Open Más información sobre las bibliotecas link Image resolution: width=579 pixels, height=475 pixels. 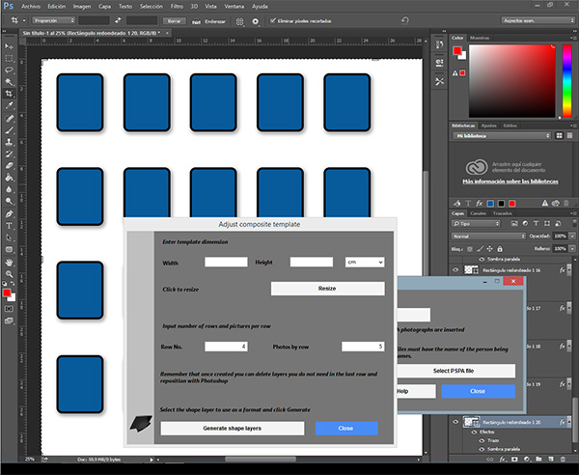click(x=510, y=182)
